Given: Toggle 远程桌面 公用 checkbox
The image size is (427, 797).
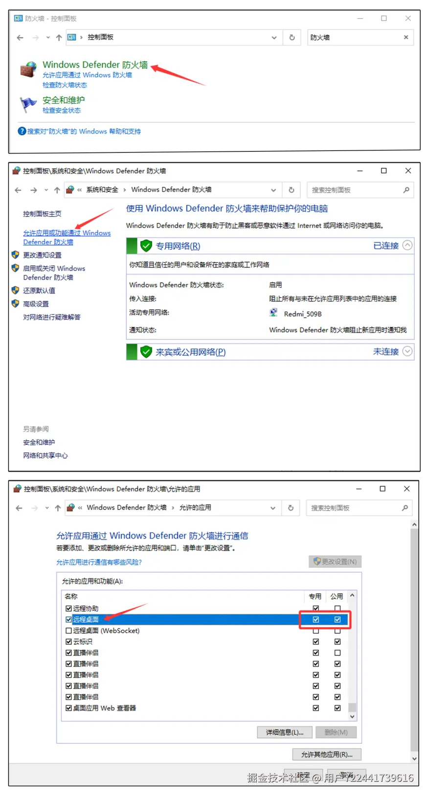Looking at the screenshot, I should tap(337, 620).
